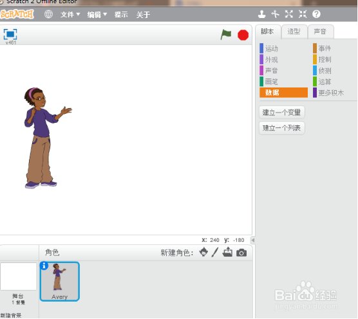The image size is (358, 319).
Task: Select the 外观 block category
Action: (x=283, y=60)
